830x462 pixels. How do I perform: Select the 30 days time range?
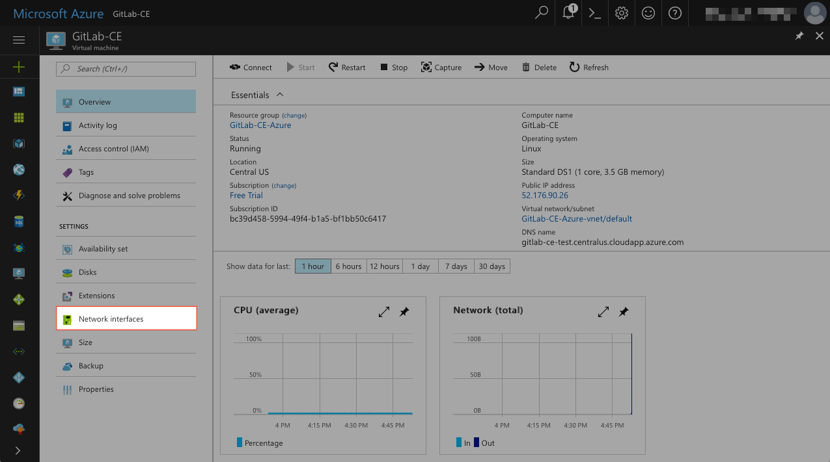pos(492,266)
